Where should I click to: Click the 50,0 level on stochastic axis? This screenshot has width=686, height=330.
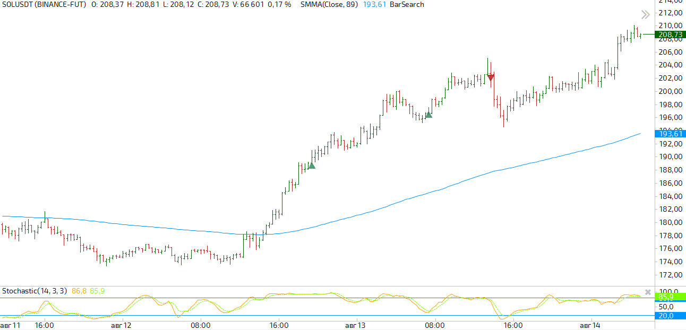pos(666,307)
